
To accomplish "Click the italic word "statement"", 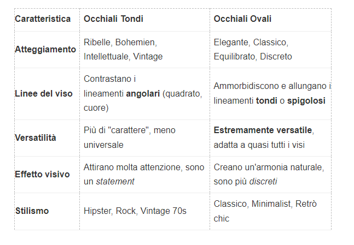I will point(115,181).
